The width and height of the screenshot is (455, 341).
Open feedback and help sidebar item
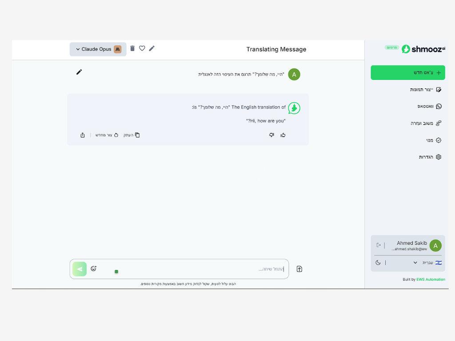click(x=426, y=123)
